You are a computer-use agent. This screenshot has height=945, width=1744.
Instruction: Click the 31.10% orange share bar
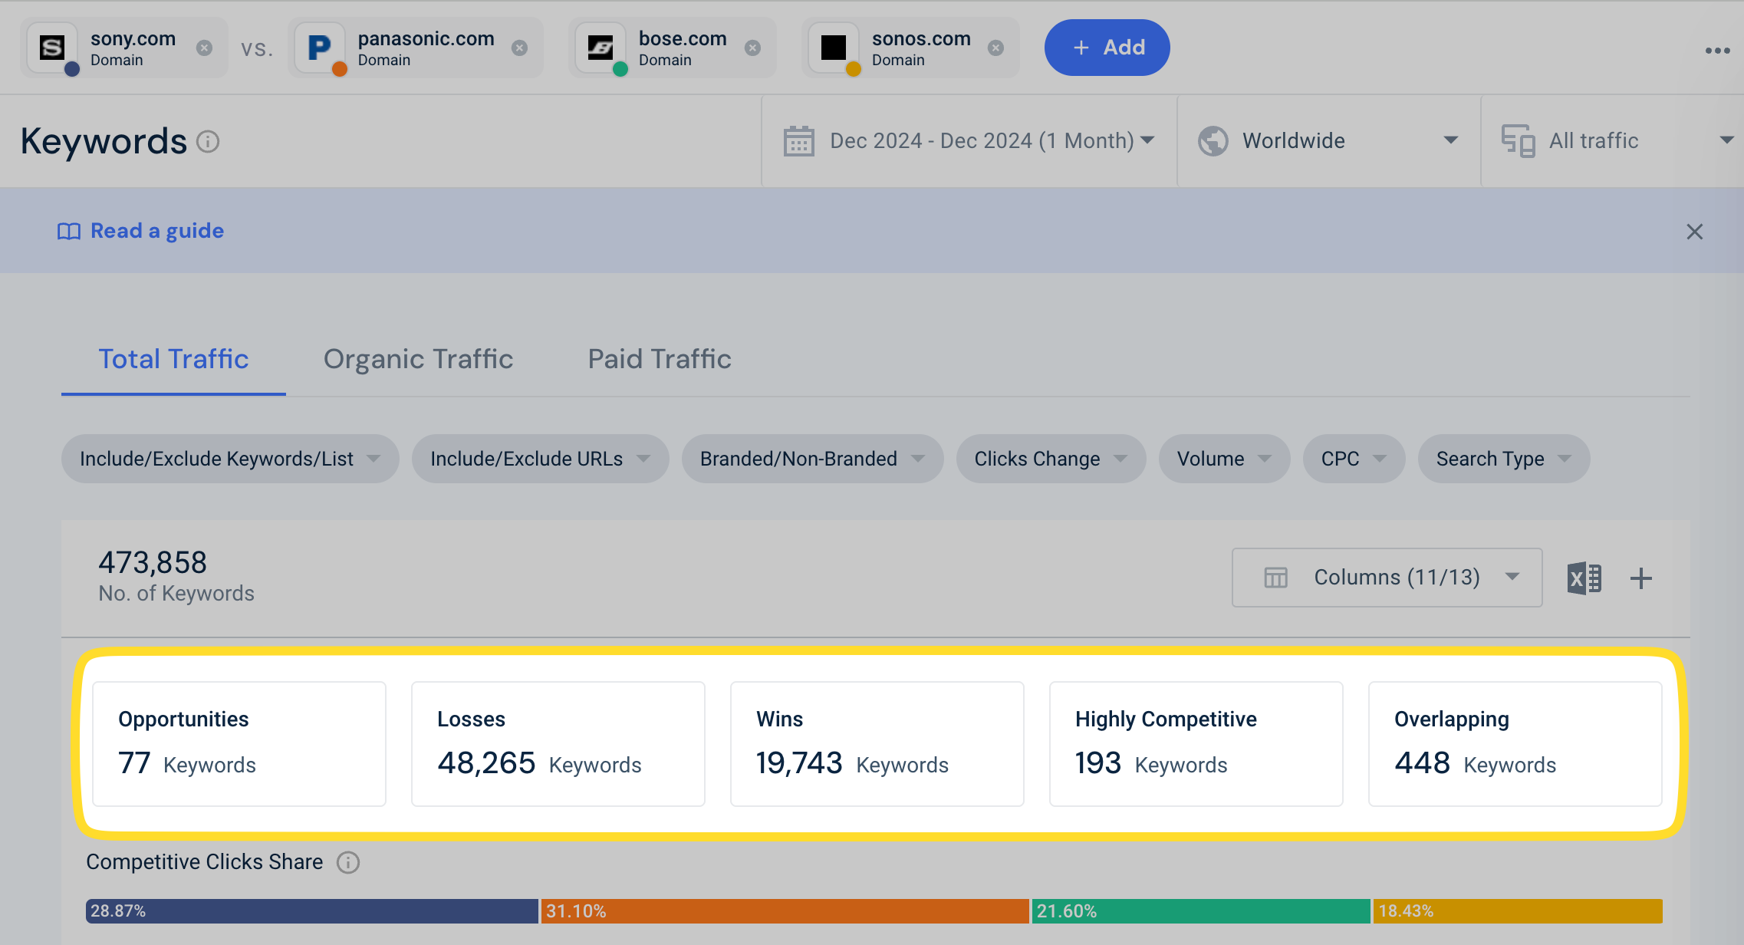click(x=785, y=911)
